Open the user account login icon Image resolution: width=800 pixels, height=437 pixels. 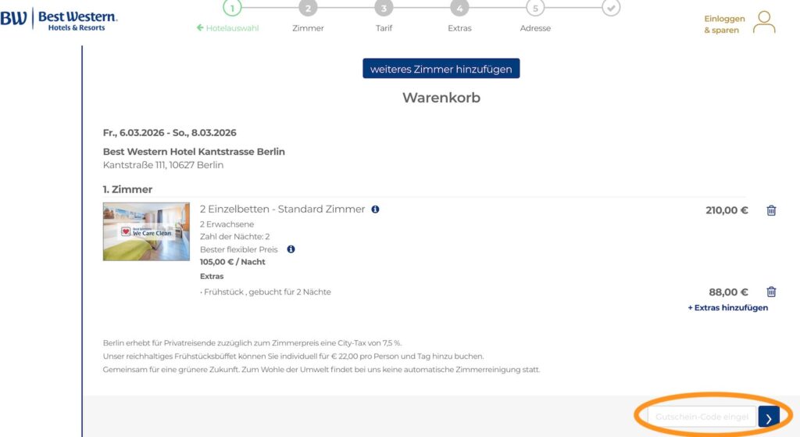pos(764,22)
